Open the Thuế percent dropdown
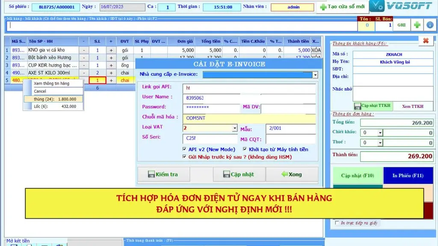Screen dimensions: 438x246 (380, 143)
